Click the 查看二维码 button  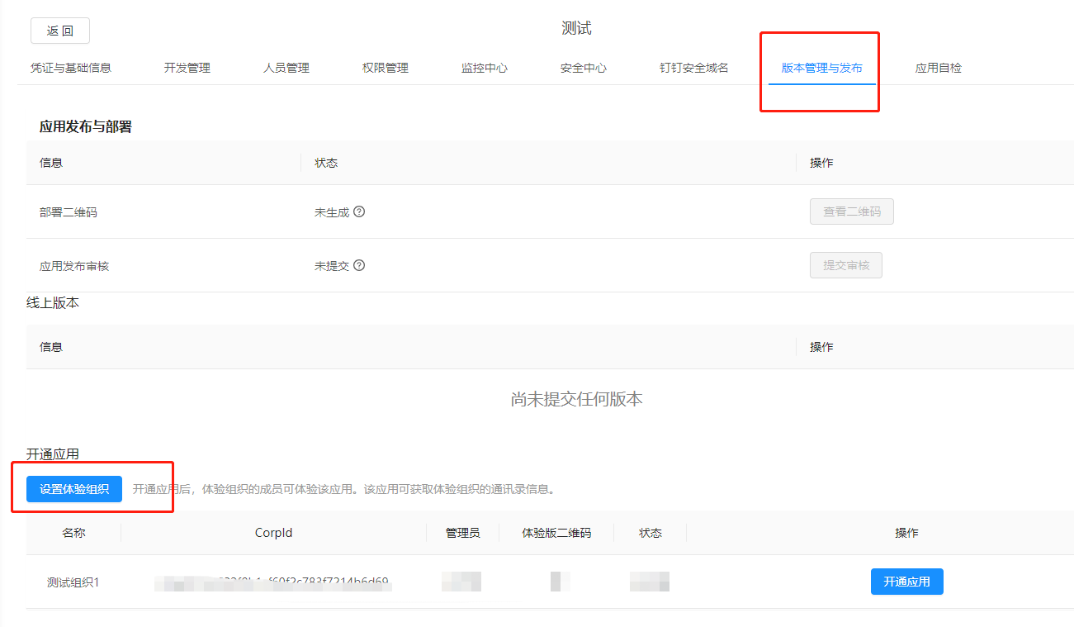[x=852, y=211]
